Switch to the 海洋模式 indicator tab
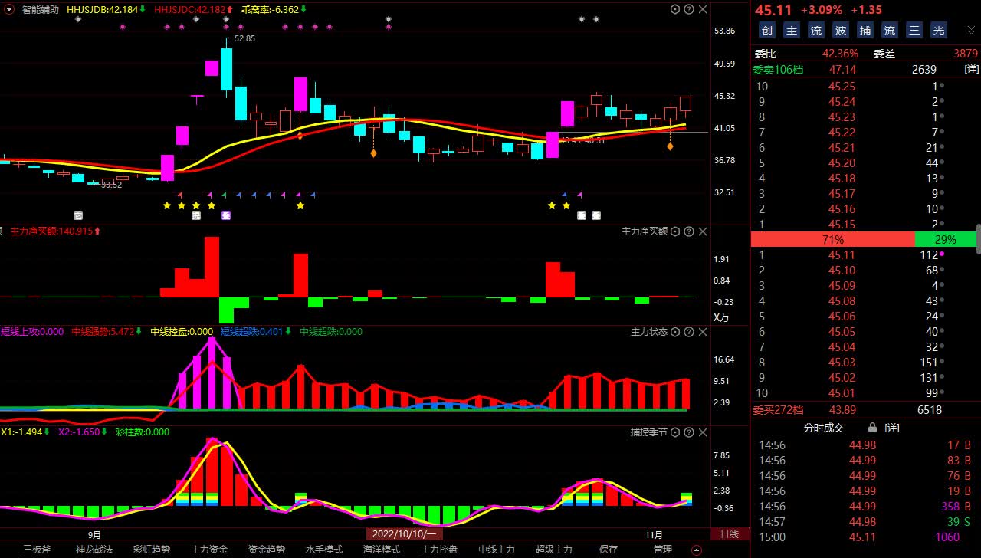Viewport: 981px width, 558px height. pyautogui.click(x=382, y=550)
